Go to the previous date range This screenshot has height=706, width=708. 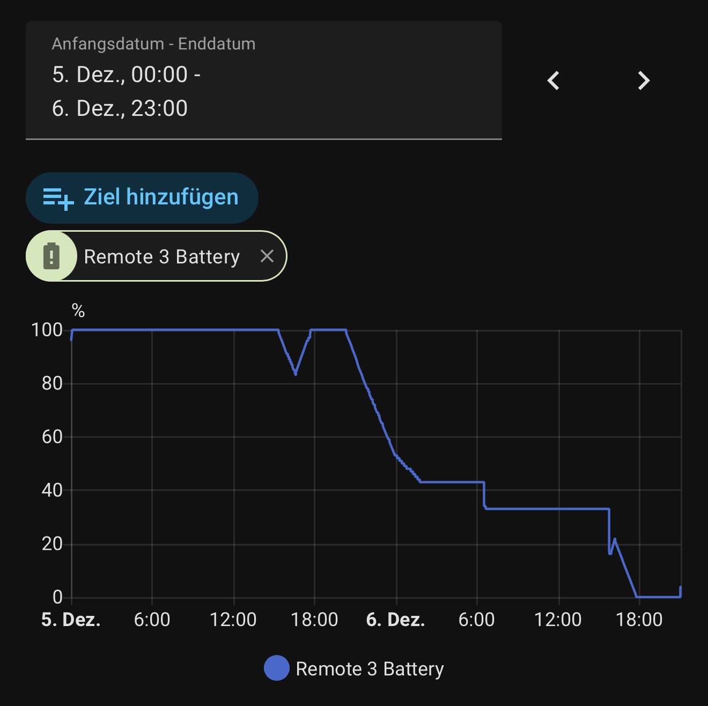tap(554, 80)
